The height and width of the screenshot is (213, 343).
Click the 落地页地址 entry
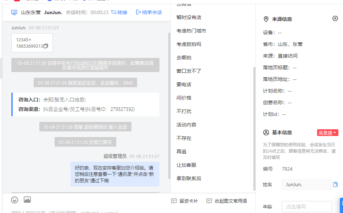(x=280, y=79)
